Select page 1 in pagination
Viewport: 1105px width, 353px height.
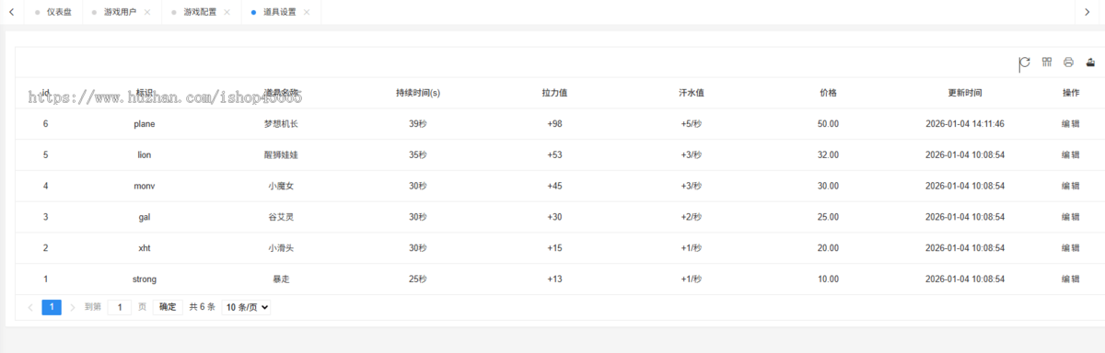[52, 307]
